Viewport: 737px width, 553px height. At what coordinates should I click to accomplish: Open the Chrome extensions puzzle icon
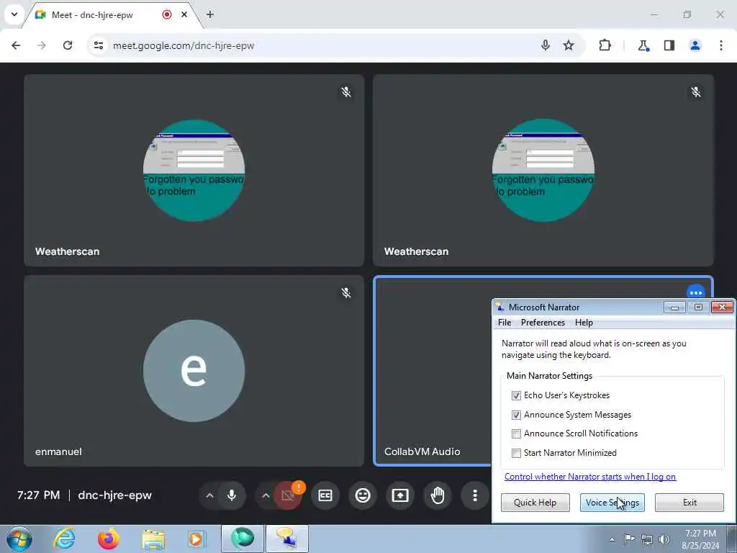(605, 45)
